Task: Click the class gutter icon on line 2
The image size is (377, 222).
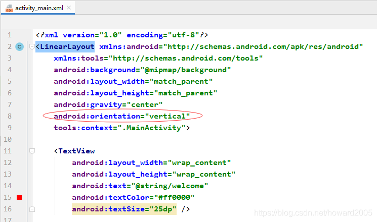Action: (19, 46)
